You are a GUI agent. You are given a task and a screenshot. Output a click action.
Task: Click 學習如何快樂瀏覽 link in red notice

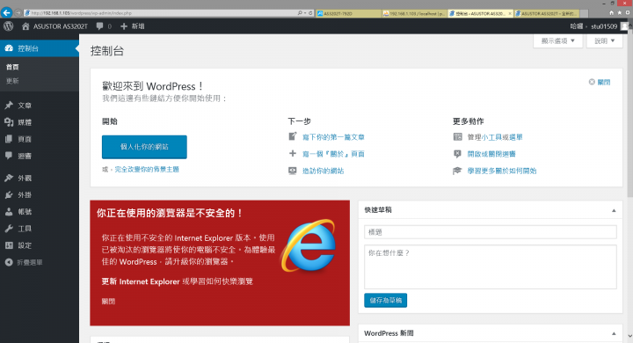tap(222, 281)
